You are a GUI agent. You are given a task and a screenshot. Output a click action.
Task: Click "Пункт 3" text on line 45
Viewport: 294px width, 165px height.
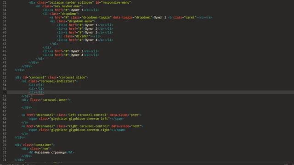(77, 51)
